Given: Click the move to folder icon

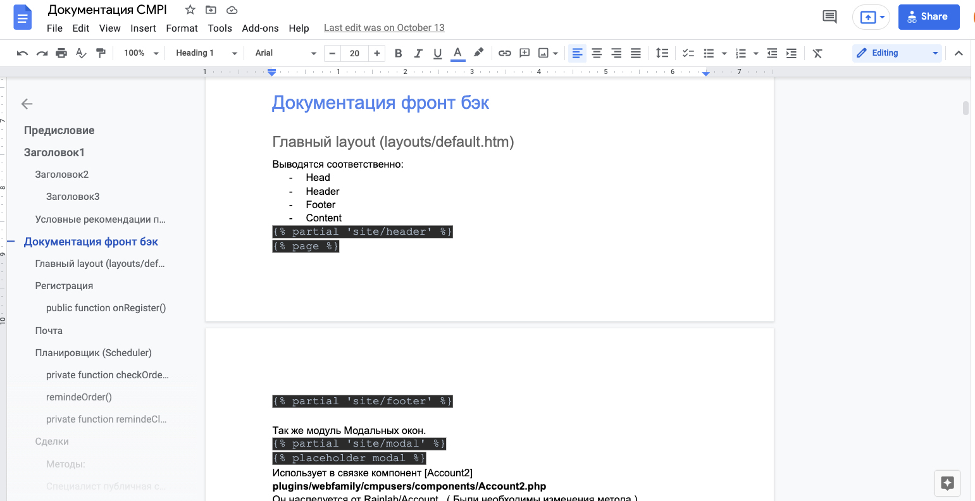Looking at the screenshot, I should pyautogui.click(x=211, y=9).
